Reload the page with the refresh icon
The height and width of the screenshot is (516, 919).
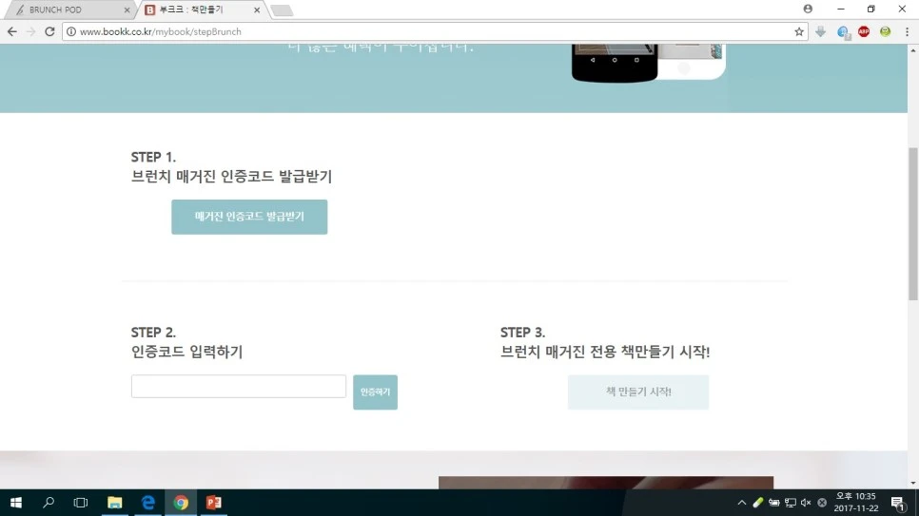point(49,31)
